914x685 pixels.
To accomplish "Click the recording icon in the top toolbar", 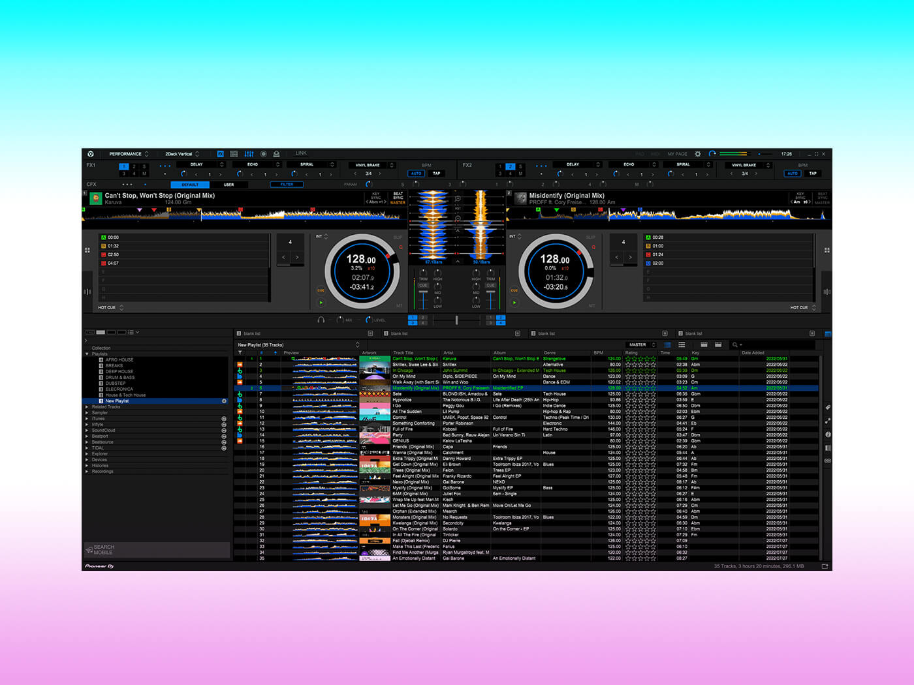I will [263, 153].
